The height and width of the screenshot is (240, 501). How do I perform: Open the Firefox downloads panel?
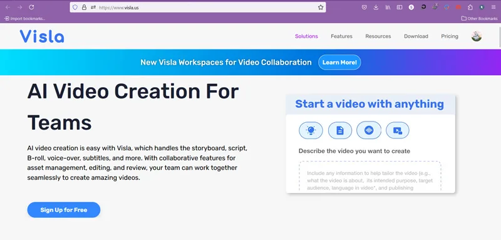pyautogui.click(x=376, y=7)
